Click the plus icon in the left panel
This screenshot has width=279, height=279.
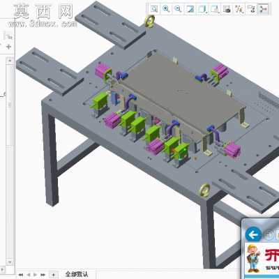(x=8, y=47)
